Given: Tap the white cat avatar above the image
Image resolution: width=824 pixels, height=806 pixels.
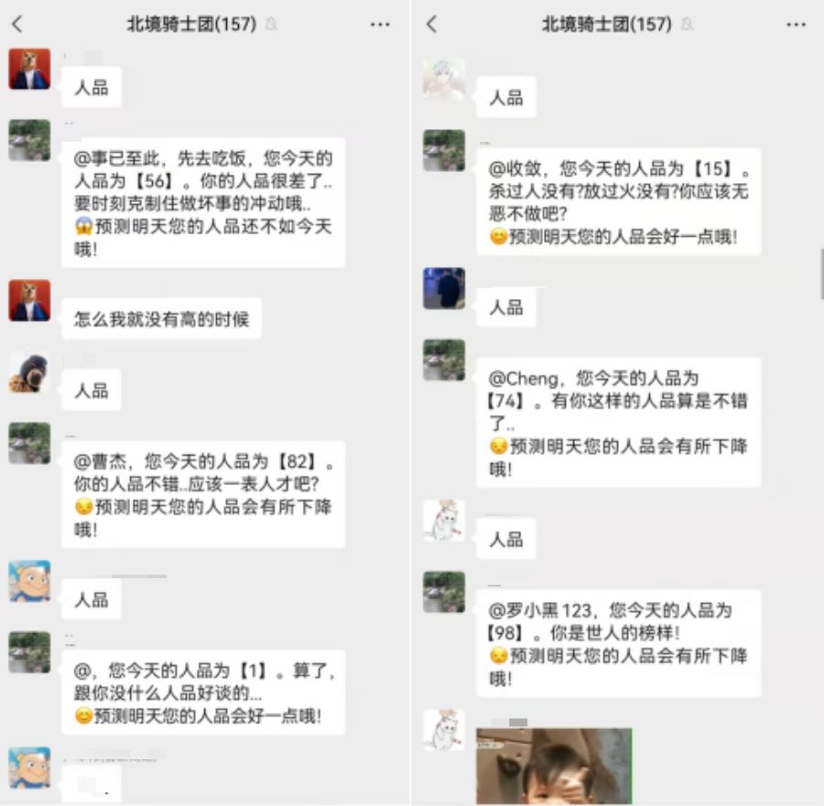Looking at the screenshot, I should 444,730.
